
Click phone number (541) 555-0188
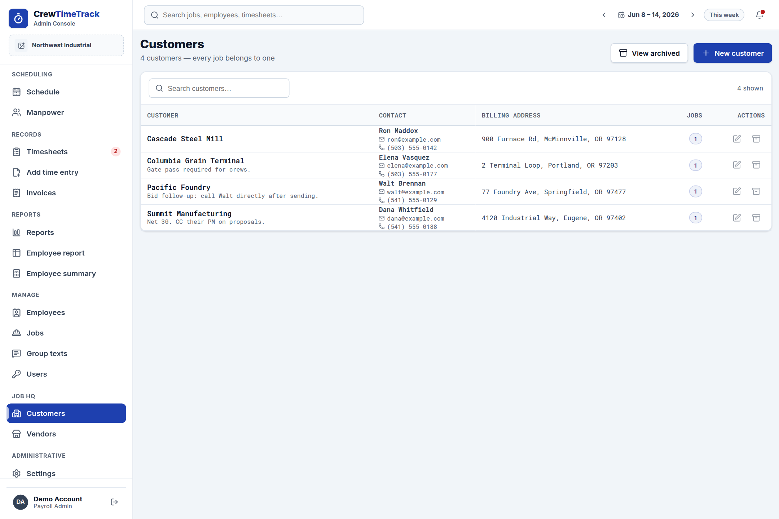coord(412,227)
